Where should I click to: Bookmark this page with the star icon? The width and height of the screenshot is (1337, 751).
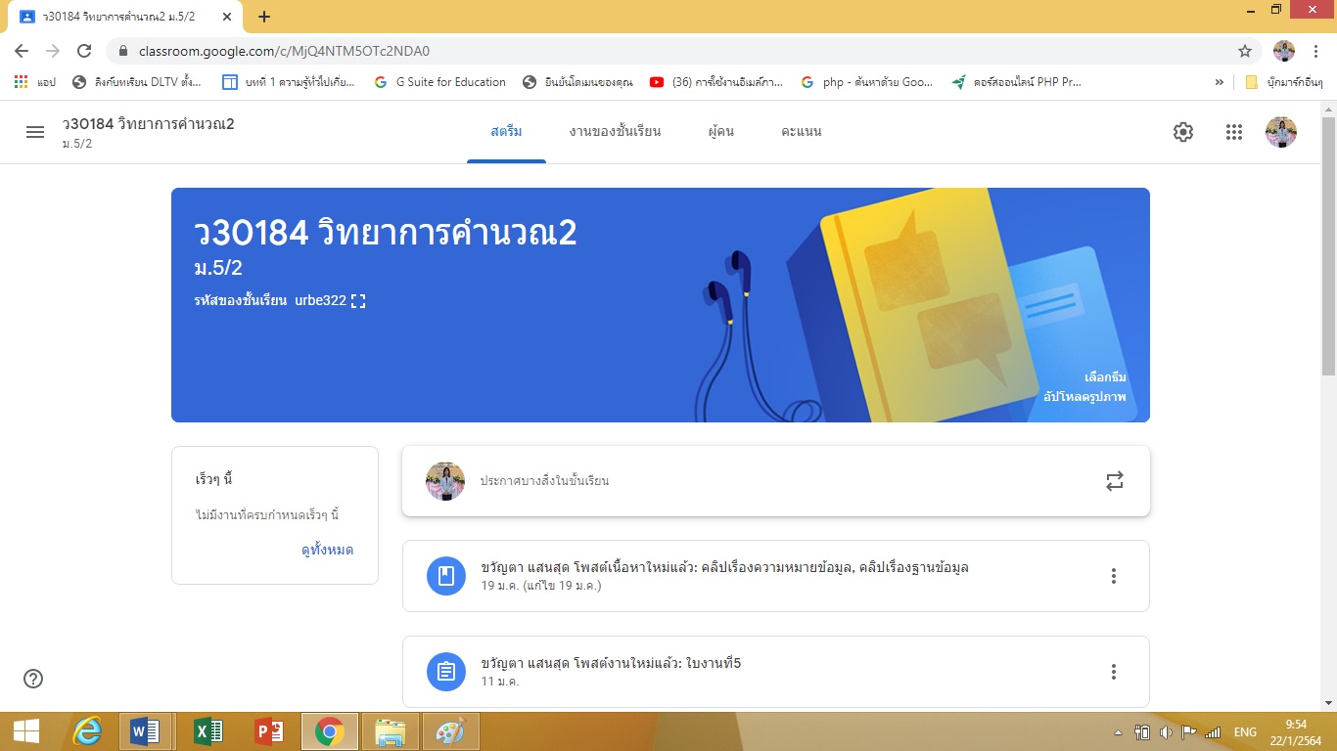point(1245,51)
